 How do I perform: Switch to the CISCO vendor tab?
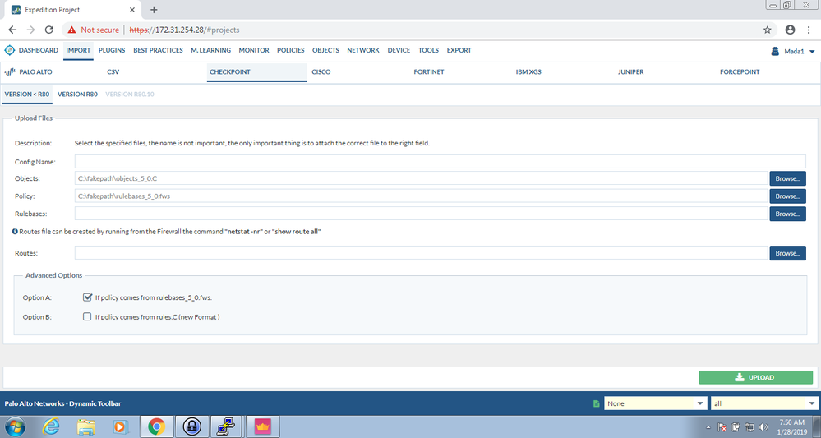321,71
